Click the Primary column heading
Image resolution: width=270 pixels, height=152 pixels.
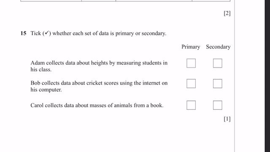click(191, 47)
